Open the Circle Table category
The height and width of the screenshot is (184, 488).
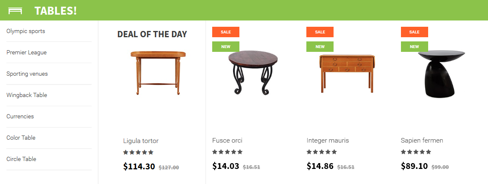(x=21, y=159)
